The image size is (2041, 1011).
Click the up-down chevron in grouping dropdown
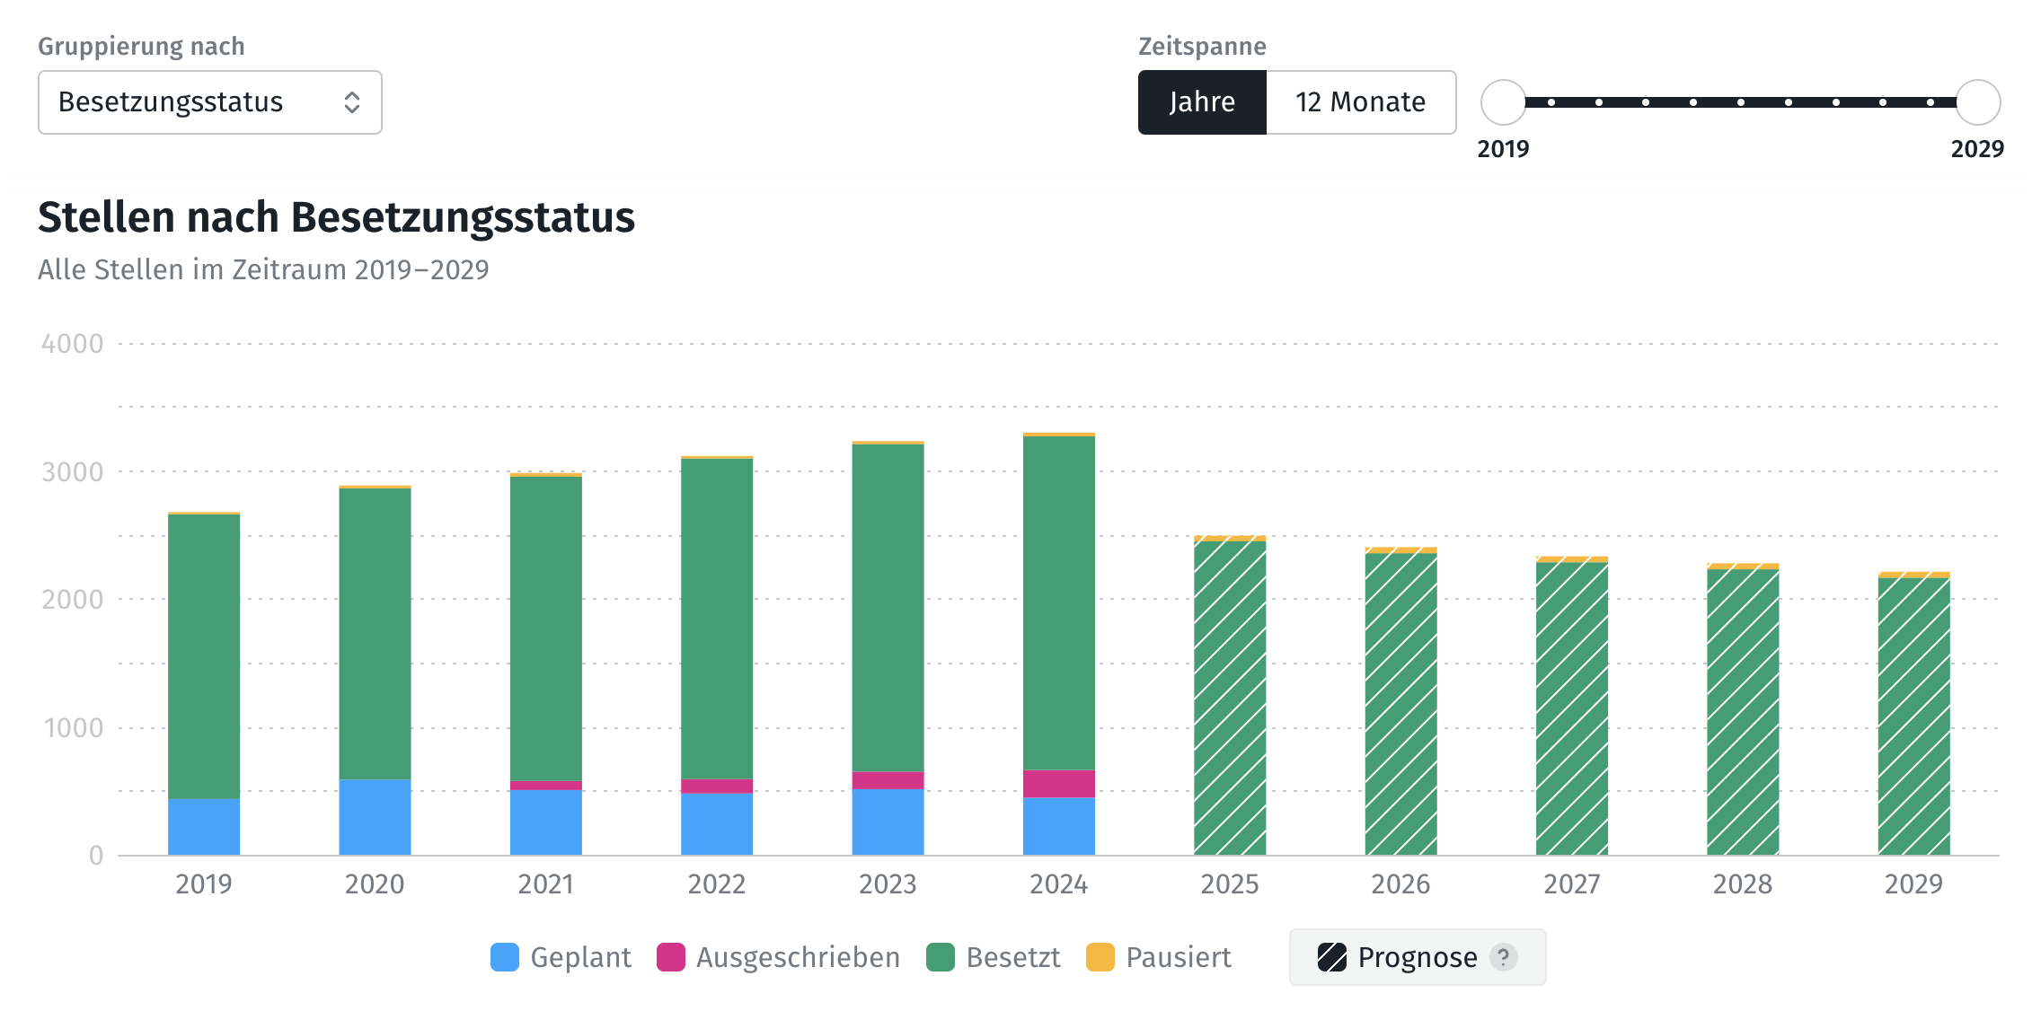tap(352, 102)
